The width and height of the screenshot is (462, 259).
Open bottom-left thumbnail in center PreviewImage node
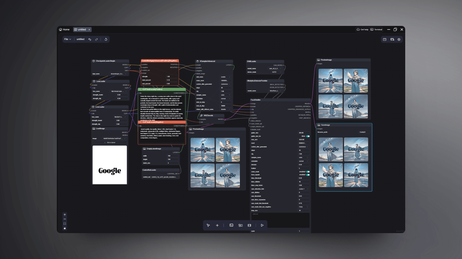tap(203, 176)
